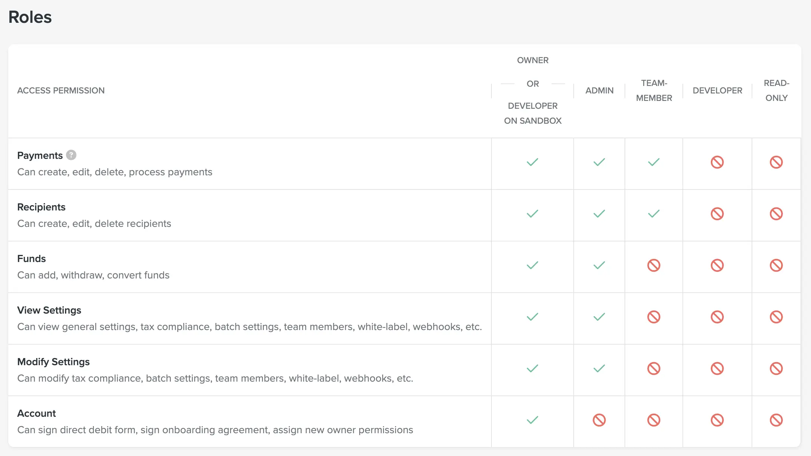Click the View Settings denied icon under Developer
The width and height of the screenshot is (811, 456).
click(x=717, y=317)
